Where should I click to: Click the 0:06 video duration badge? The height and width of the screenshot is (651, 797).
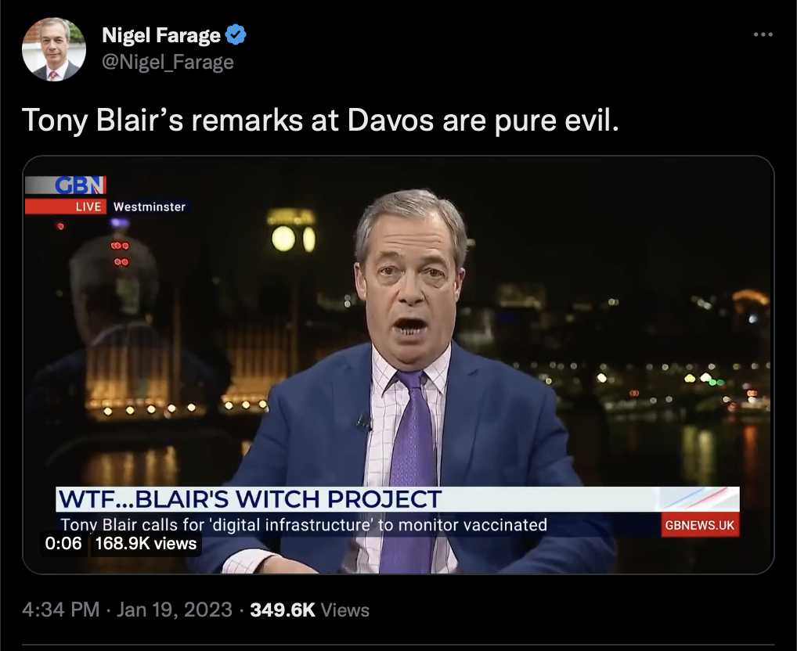[63, 543]
